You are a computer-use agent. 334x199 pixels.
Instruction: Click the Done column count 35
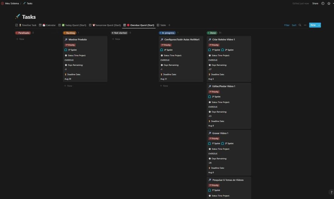pos(220,33)
